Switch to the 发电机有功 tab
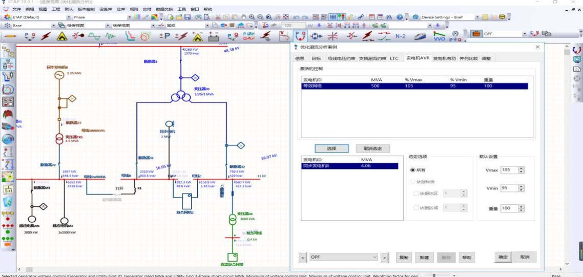 (x=444, y=58)
